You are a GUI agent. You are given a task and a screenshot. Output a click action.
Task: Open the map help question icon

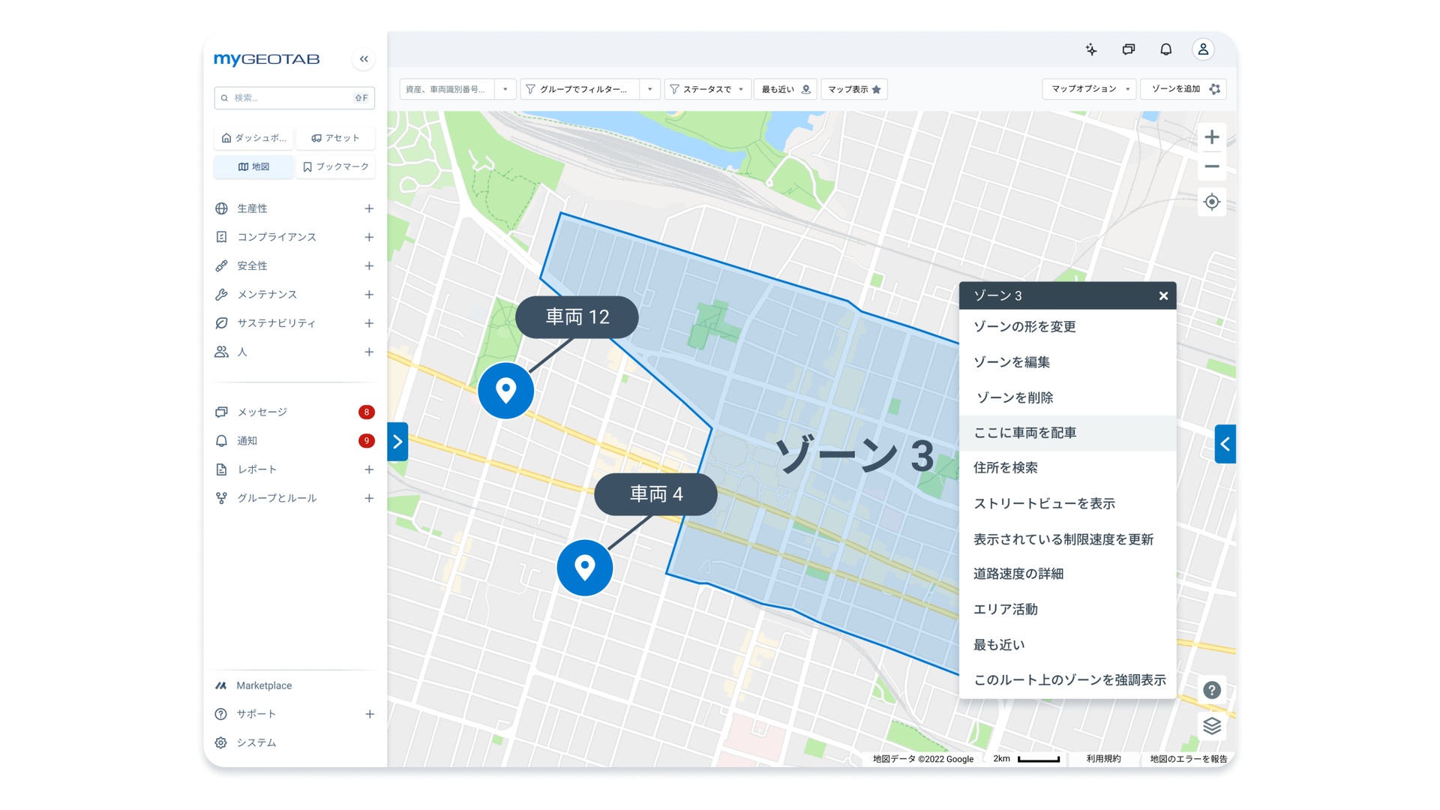[x=1212, y=690]
